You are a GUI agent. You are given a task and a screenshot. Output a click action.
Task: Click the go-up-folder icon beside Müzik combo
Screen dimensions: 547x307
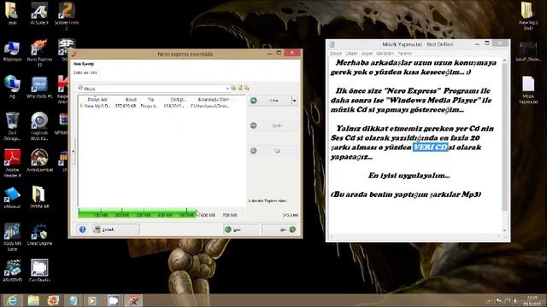233,88
